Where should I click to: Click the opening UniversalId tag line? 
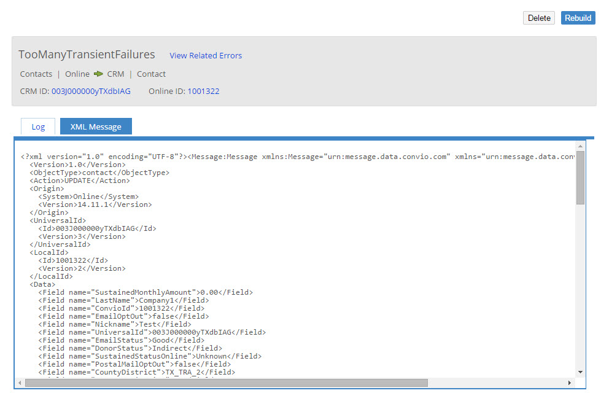pyautogui.click(x=58, y=220)
